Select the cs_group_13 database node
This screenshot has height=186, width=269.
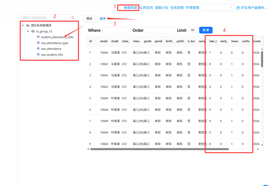[x=44, y=31]
